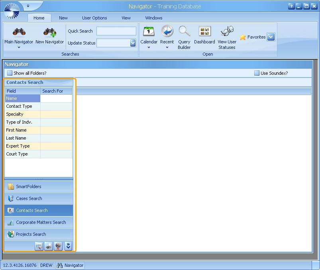Click the pane splitter grip dots
Screen dimensions: 320x270
[x=39, y=179]
